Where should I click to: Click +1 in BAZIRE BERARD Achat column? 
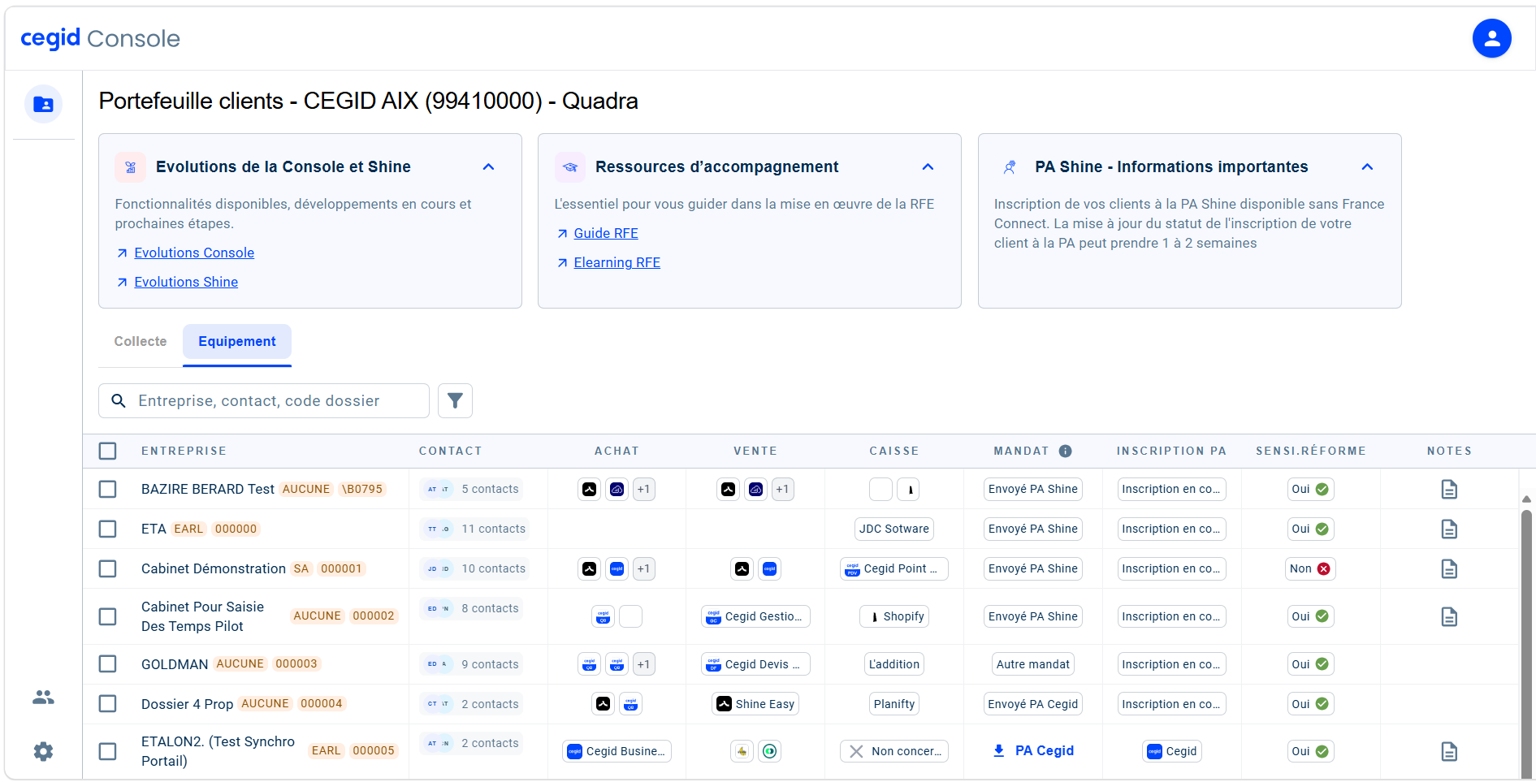(x=643, y=489)
